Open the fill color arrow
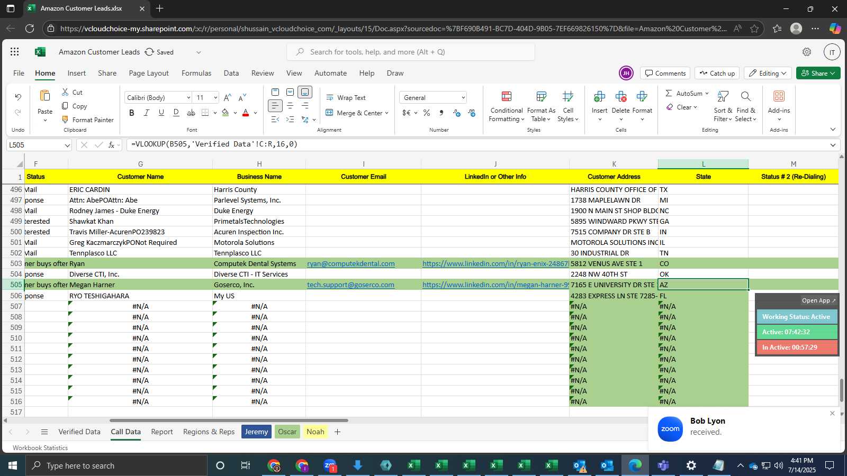 [235, 113]
